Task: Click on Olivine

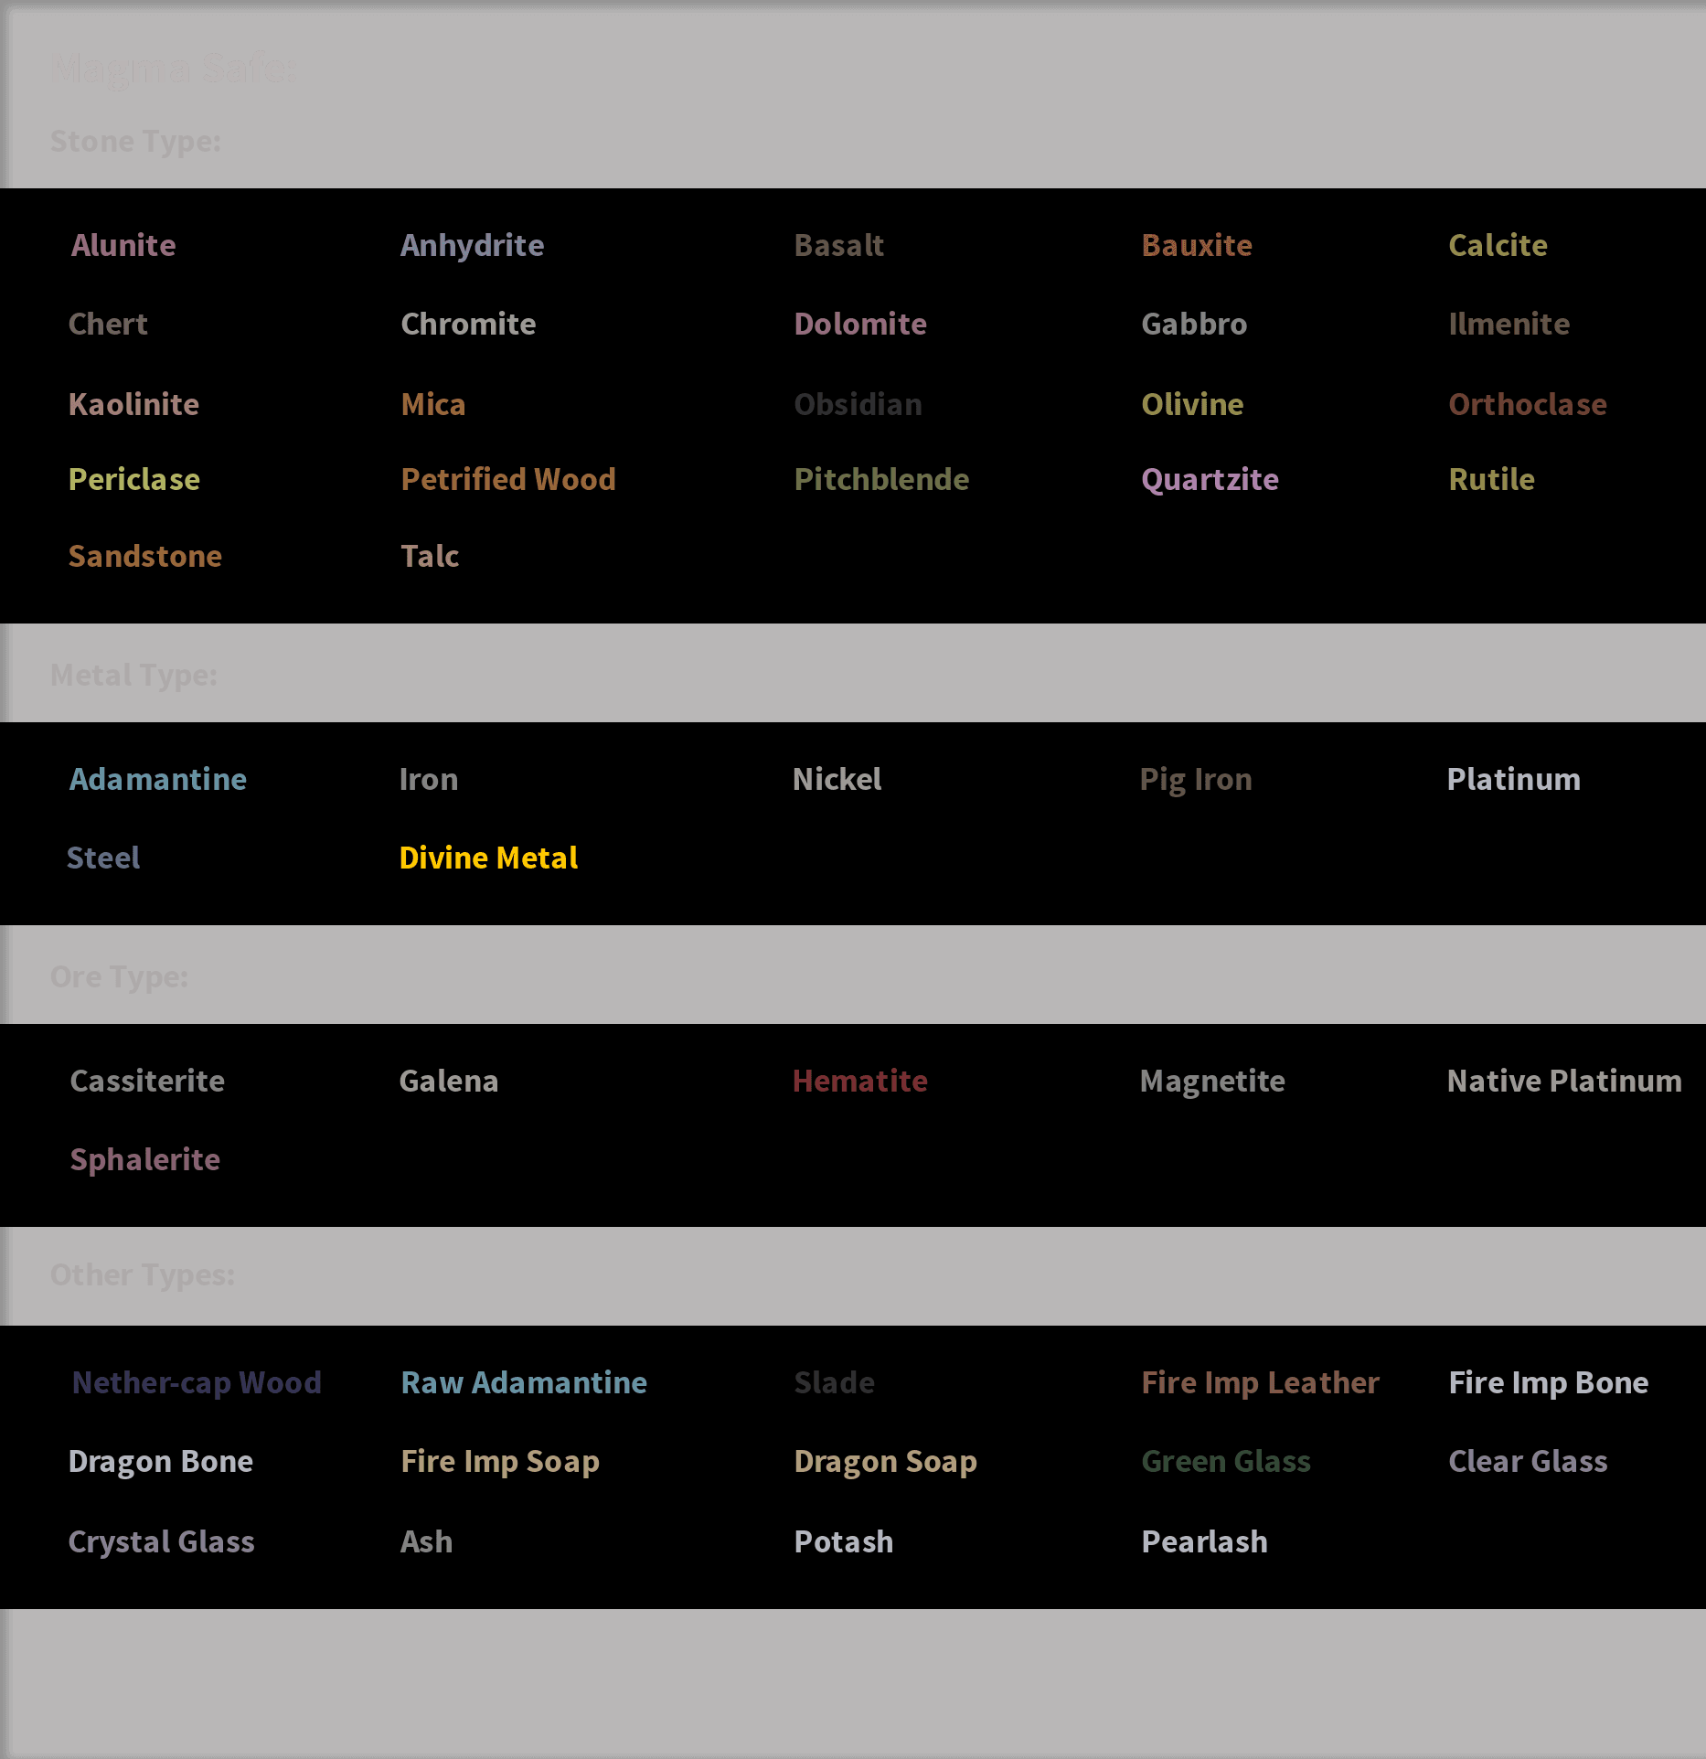Action: click(1192, 404)
